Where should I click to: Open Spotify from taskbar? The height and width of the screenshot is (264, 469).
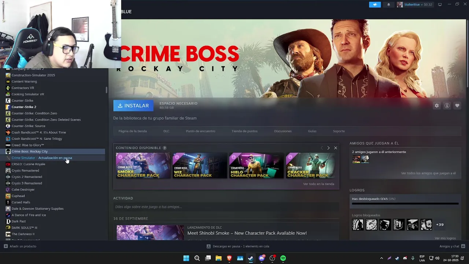(x=283, y=258)
